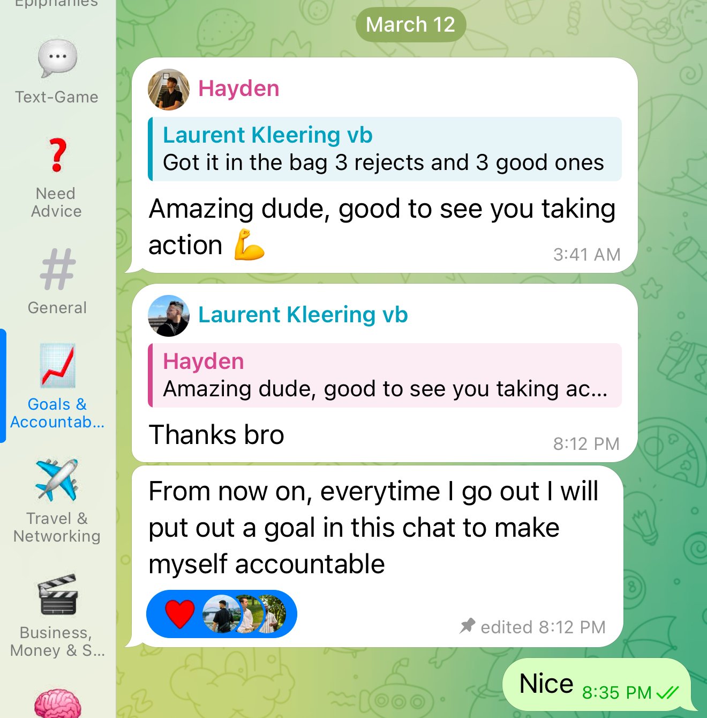
Task: Select the 'Thanks bro' message
Action: [216, 435]
